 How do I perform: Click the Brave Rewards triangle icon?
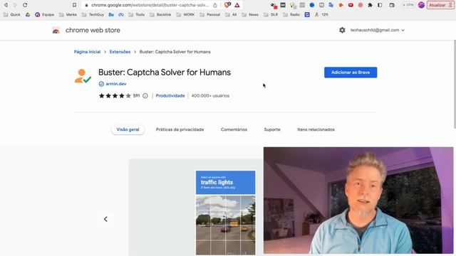(x=237, y=5)
